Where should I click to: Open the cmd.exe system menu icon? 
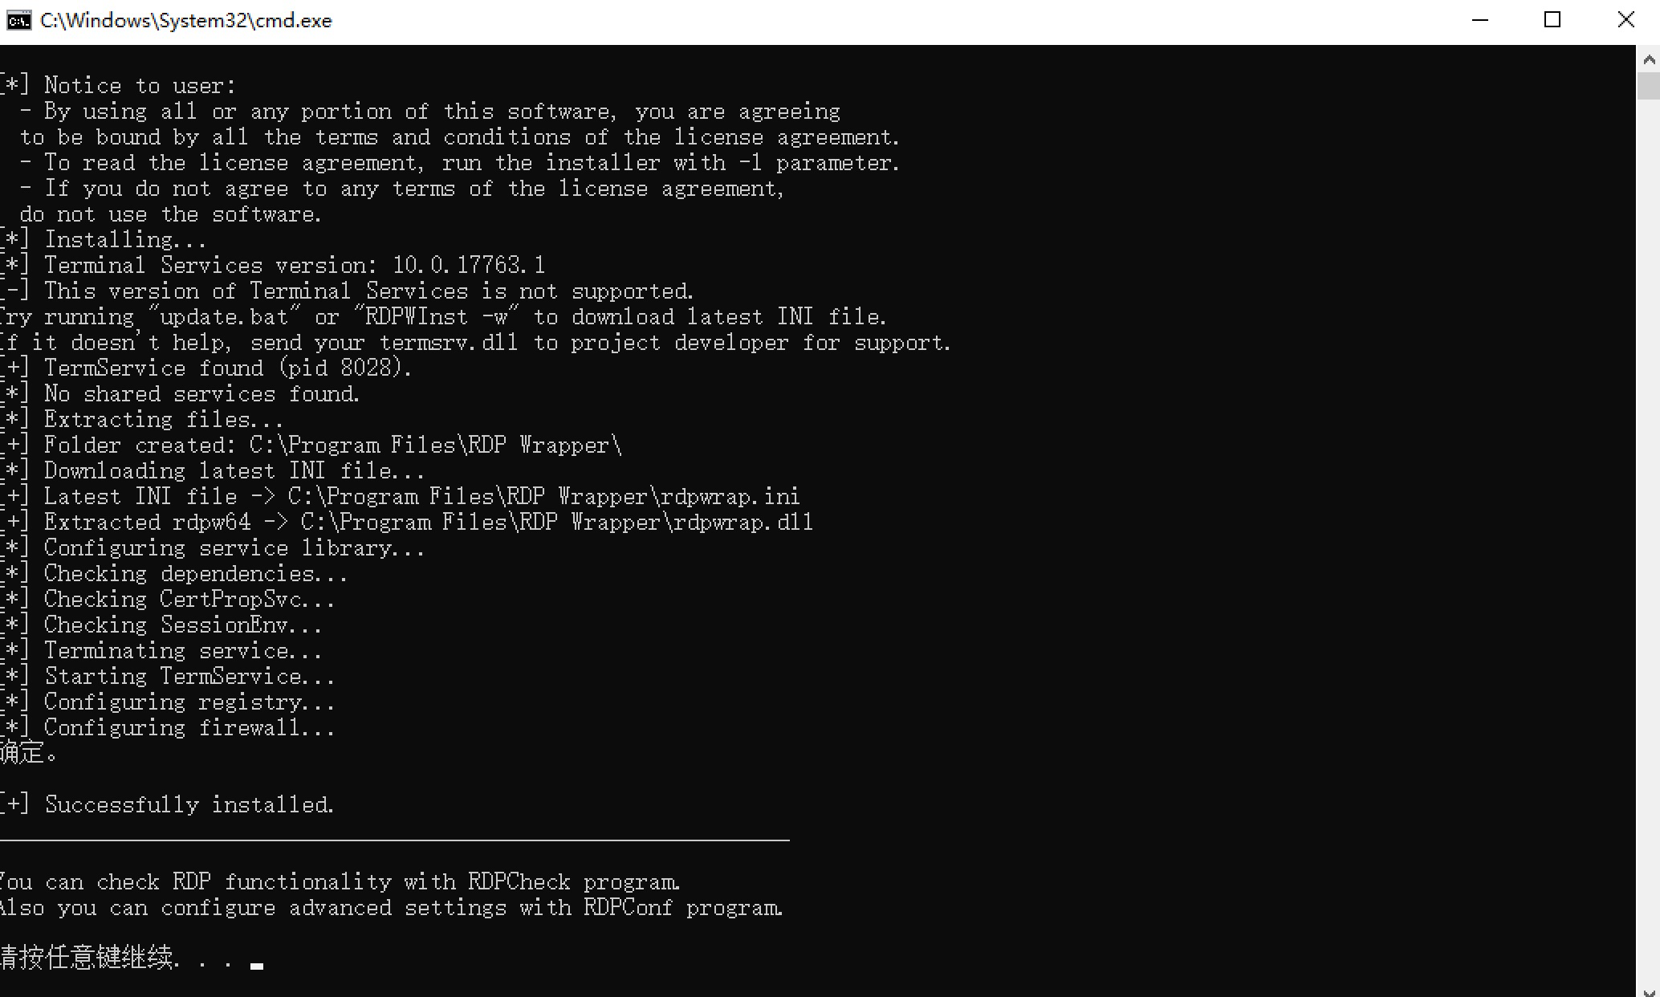(x=18, y=20)
